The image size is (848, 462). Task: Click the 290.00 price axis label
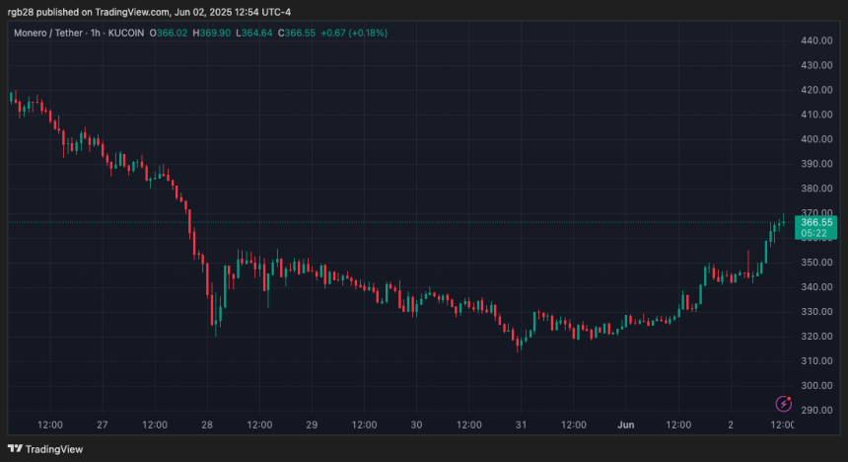pyautogui.click(x=816, y=410)
